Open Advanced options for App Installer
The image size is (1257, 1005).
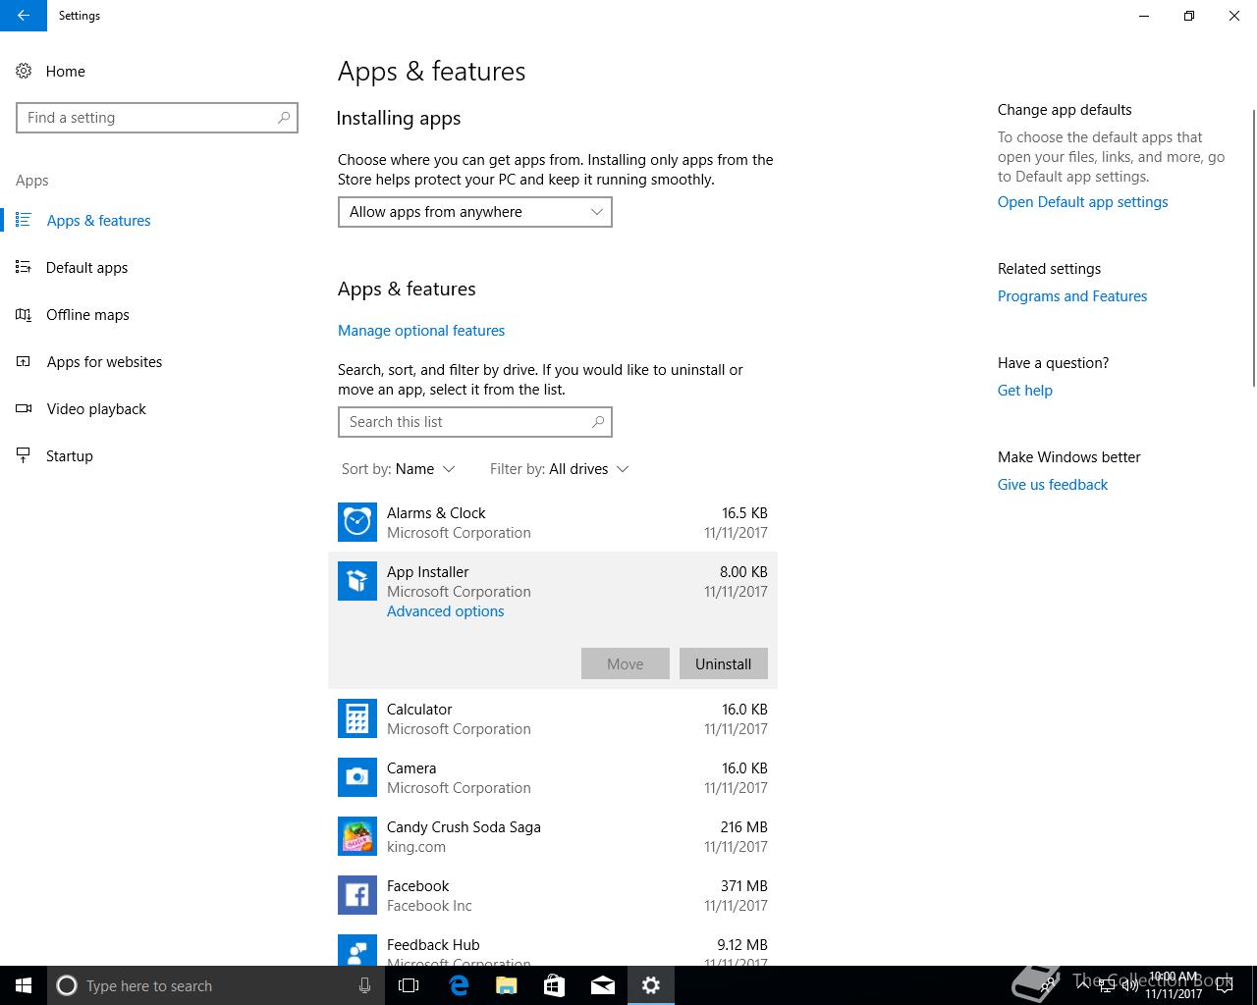[445, 610]
